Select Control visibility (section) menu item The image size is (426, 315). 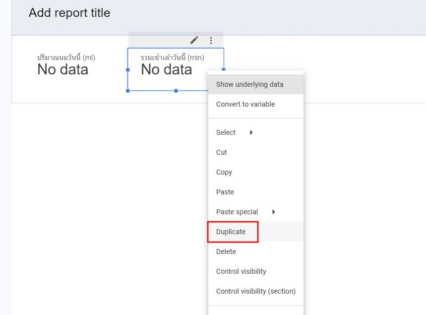tap(255, 291)
